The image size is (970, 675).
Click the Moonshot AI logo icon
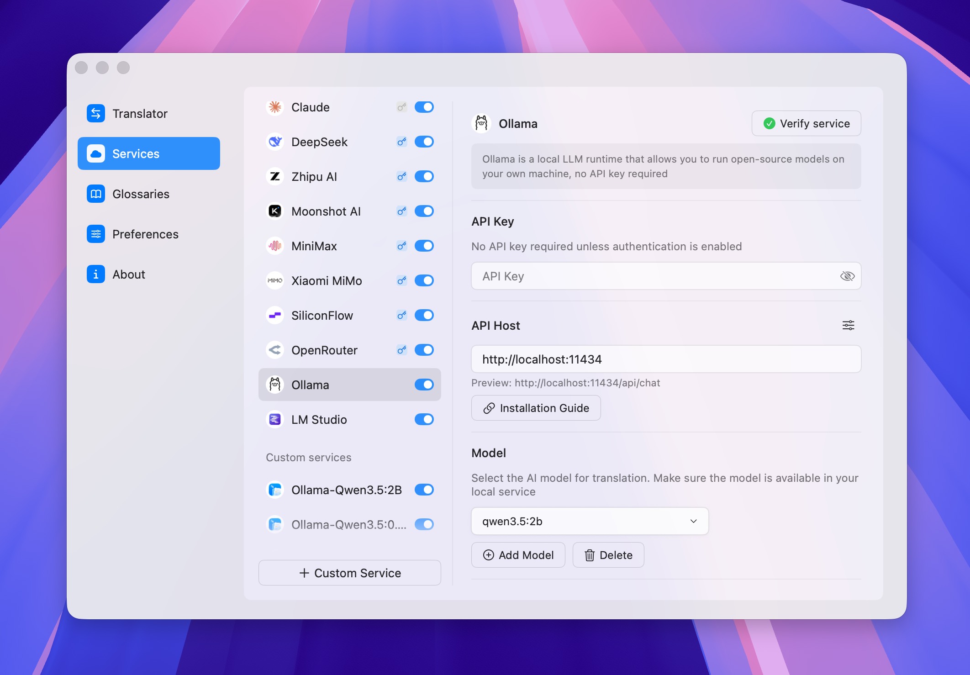pos(275,211)
